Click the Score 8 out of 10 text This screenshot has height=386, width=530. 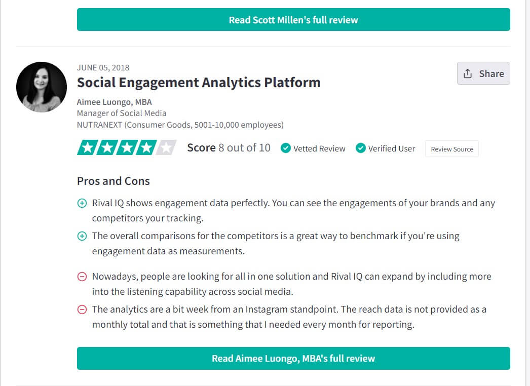tap(229, 148)
